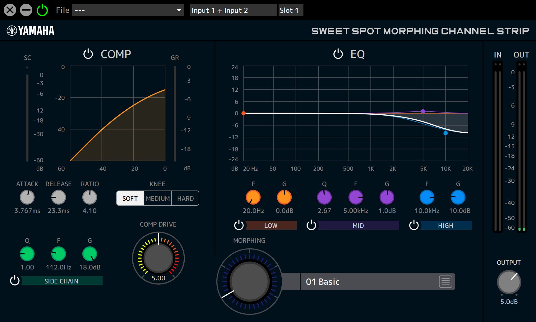Click the 0.0dB low gain value
Screen dimensions: 536x322
click(x=284, y=211)
